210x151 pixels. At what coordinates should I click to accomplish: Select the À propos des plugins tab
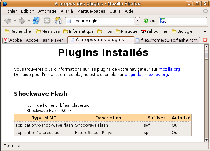click(101, 40)
